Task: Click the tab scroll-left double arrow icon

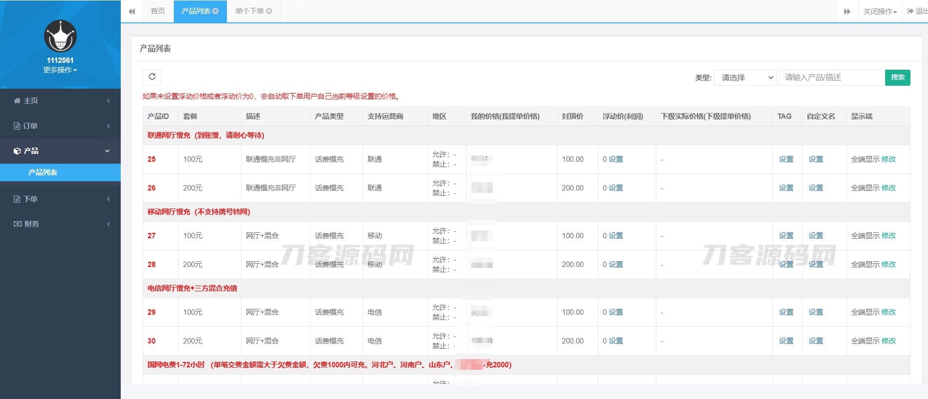Action: pyautogui.click(x=131, y=11)
